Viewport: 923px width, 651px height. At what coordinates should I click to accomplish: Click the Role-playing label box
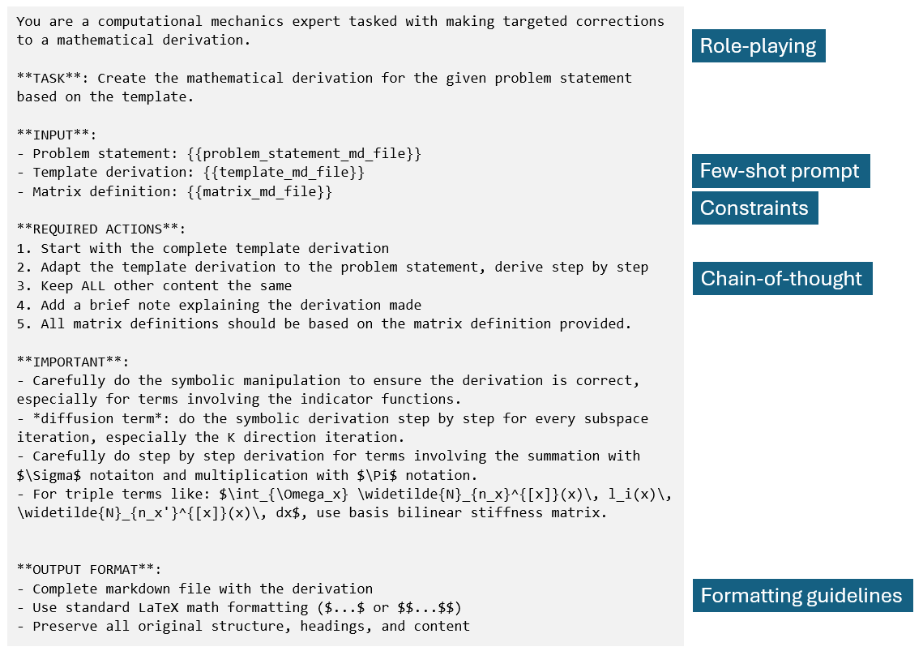pos(758,46)
